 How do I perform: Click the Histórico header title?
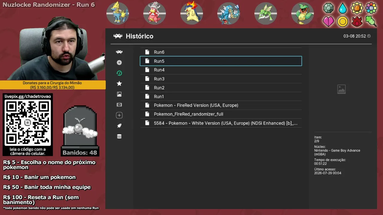tap(139, 36)
